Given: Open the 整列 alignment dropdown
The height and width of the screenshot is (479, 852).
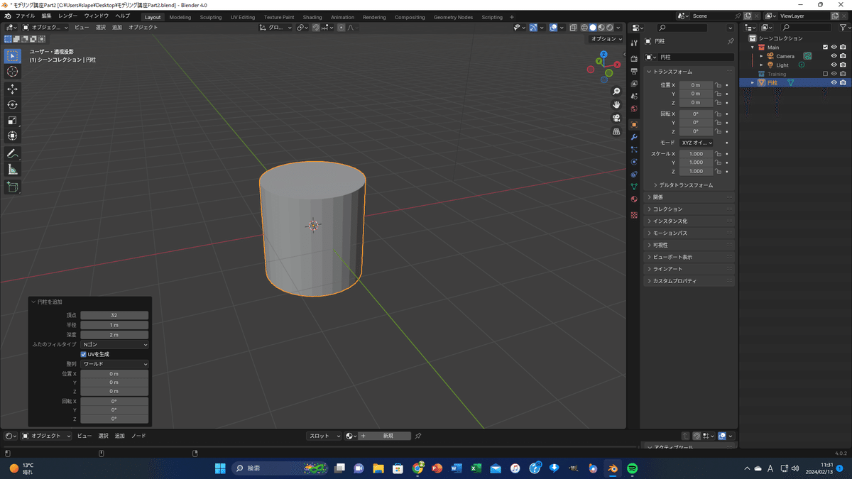Looking at the screenshot, I should pos(114,364).
